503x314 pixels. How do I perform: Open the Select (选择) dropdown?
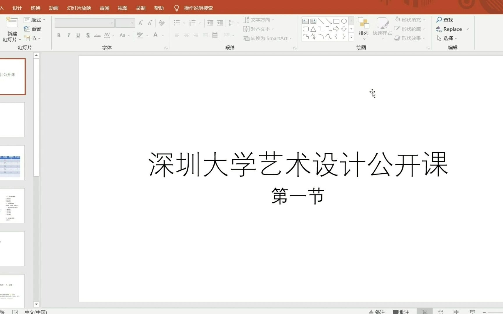point(447,38)
